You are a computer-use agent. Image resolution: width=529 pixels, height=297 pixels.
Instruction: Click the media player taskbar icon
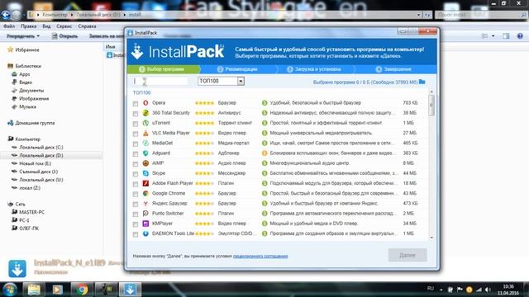(x=57, y=290)
